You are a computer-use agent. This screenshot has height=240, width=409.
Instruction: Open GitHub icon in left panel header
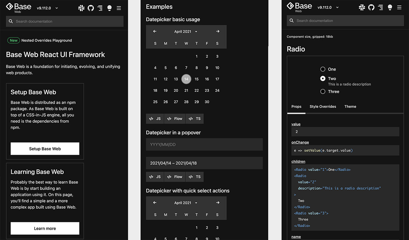point(91,8)
